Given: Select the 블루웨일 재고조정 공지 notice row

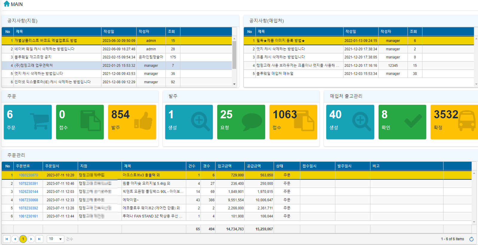Looking at the screenshot, I should 33,57.
